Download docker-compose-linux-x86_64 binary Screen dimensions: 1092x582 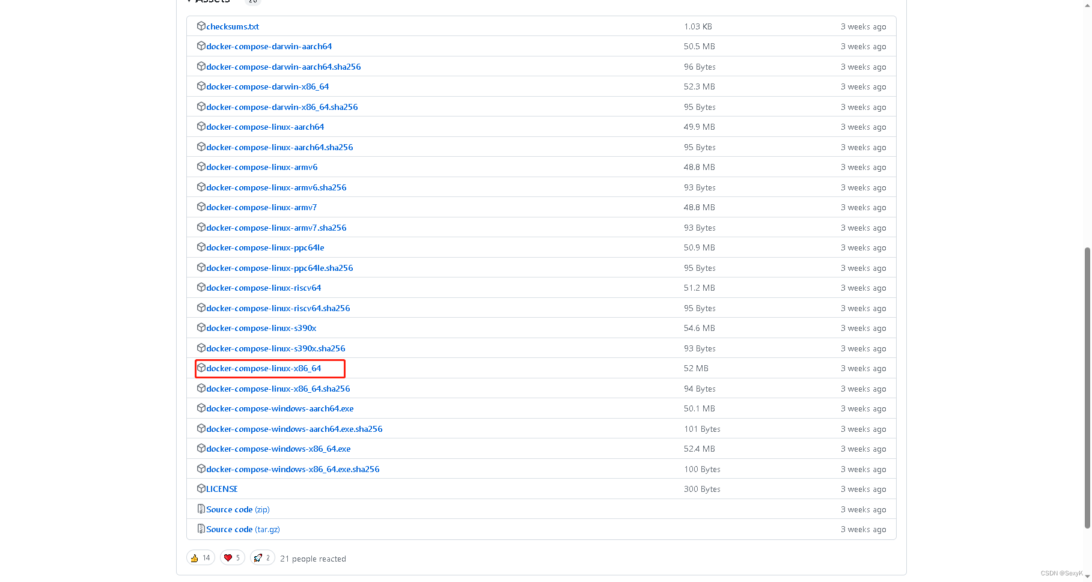264,368
